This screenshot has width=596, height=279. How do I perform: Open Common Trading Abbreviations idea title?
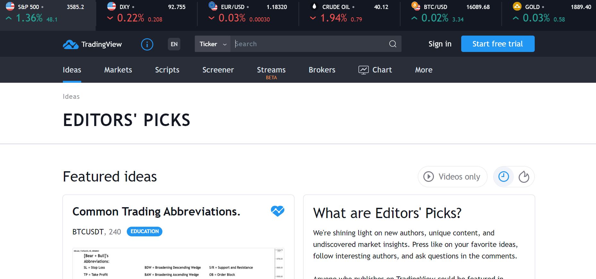point(156,212)
